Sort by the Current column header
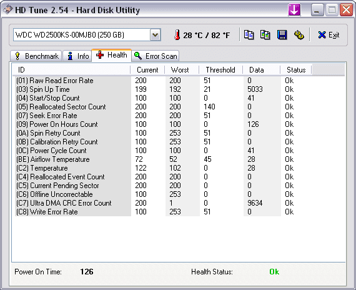 (x=147, y=70)
